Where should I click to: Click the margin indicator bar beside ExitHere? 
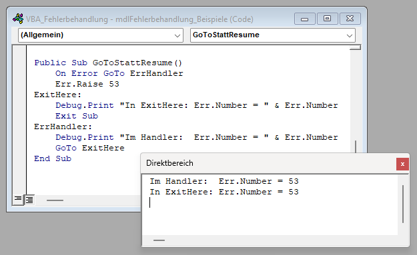click(19, 95)
